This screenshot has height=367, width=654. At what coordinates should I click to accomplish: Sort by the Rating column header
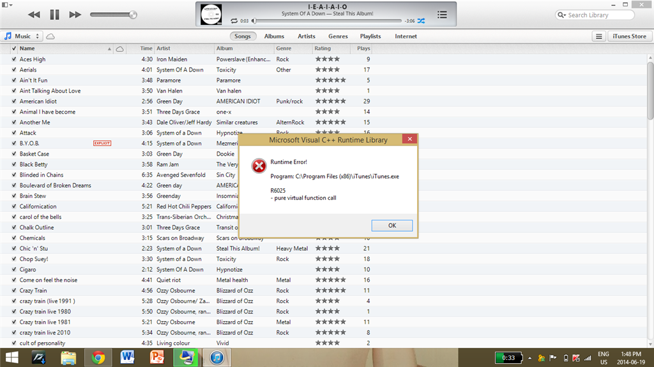pos(331,49)
